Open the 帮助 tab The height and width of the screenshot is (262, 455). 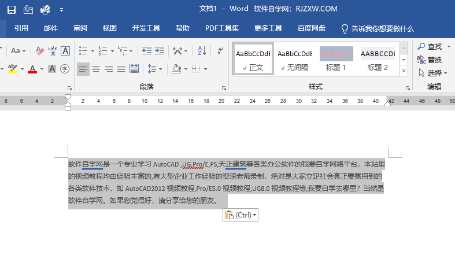(183, 28)
